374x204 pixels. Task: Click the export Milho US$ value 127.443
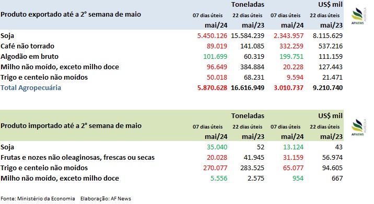click(330, 67)
